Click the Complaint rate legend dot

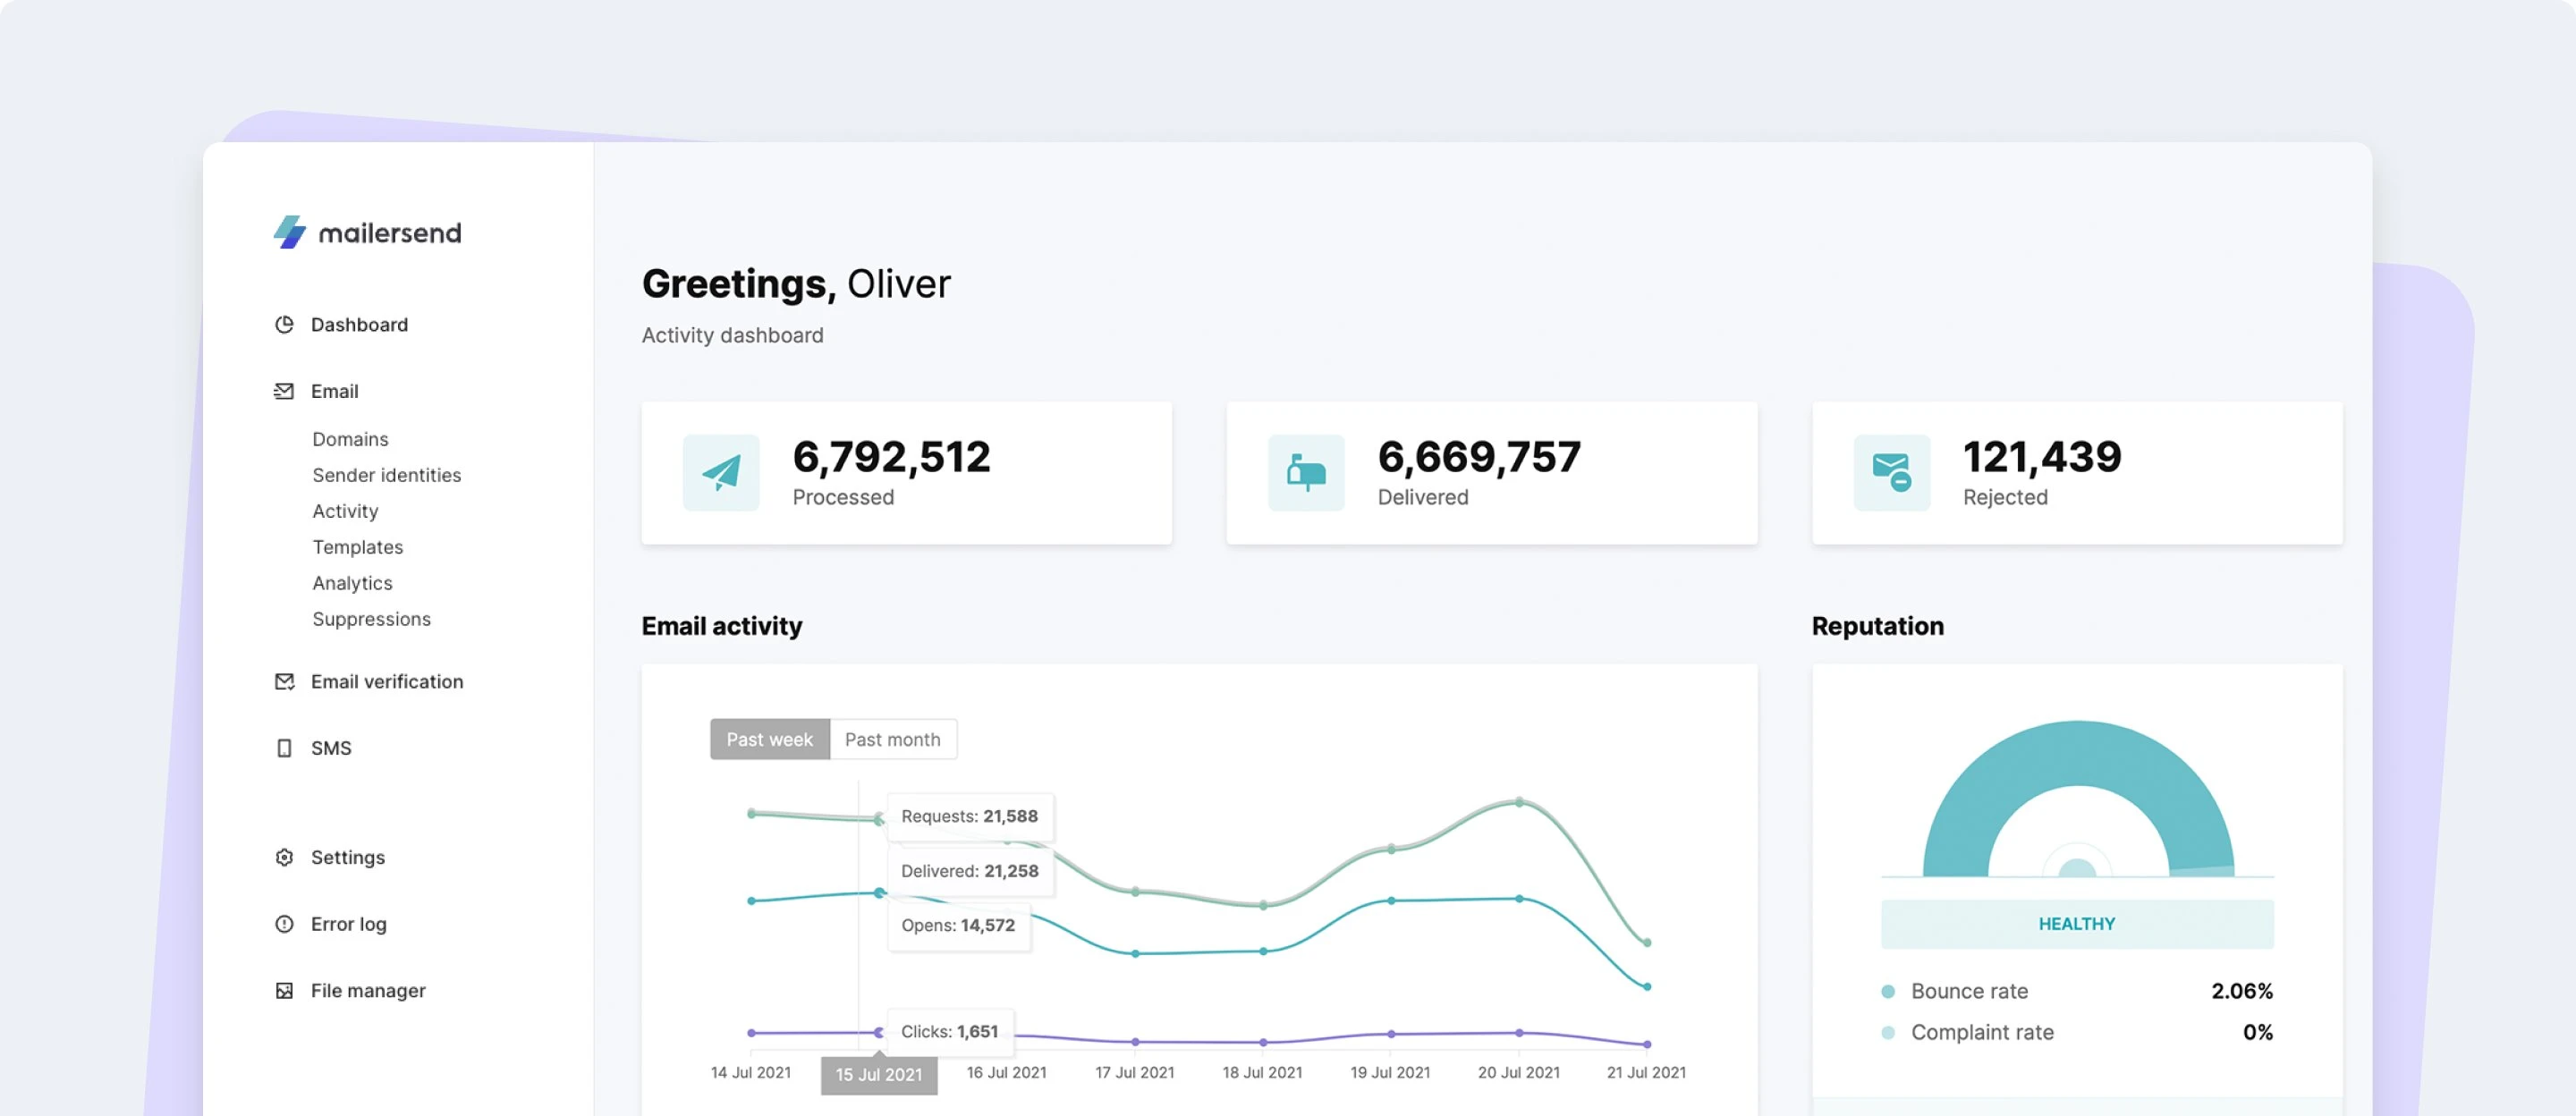point(1888,1032)
